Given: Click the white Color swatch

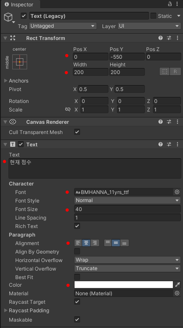Looking at the screenshot, I should coord(124,285).
